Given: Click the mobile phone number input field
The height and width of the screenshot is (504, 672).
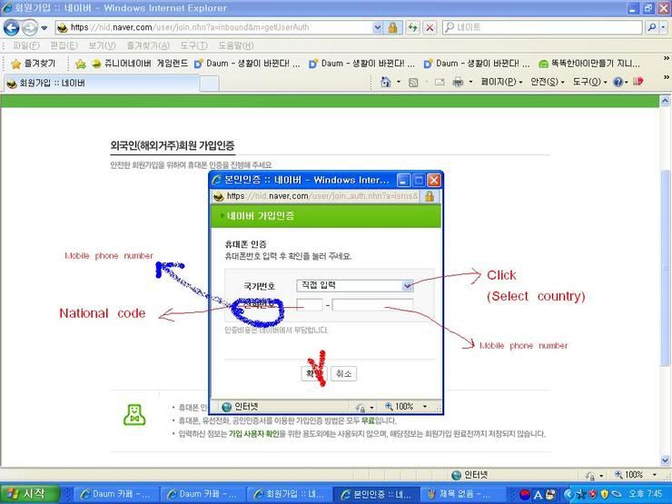Looking at the screenshot, I should (x=372, y=305).
